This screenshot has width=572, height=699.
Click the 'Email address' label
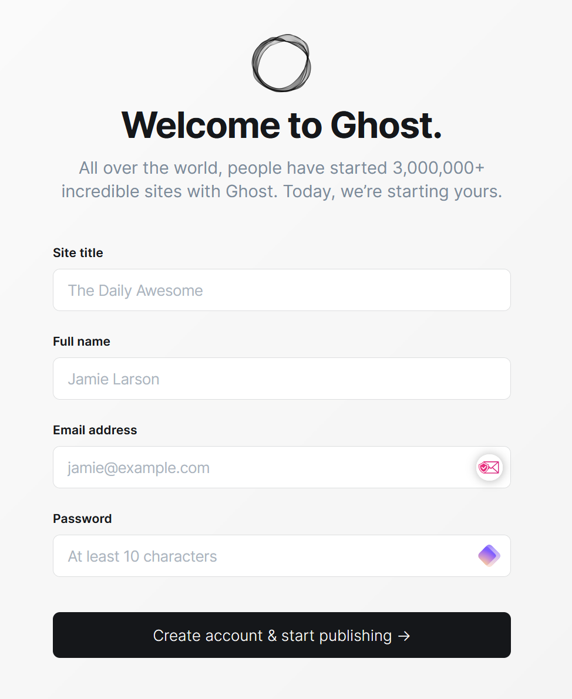click(95, 430)
